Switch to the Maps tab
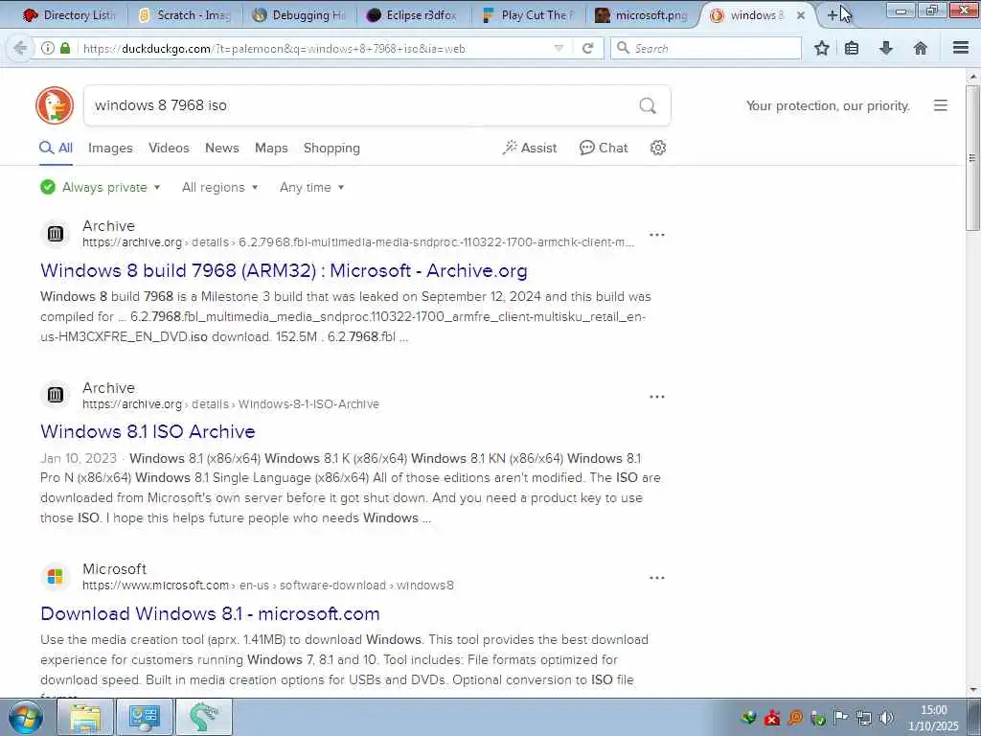981x736 pixels. (x=271, y=148)
